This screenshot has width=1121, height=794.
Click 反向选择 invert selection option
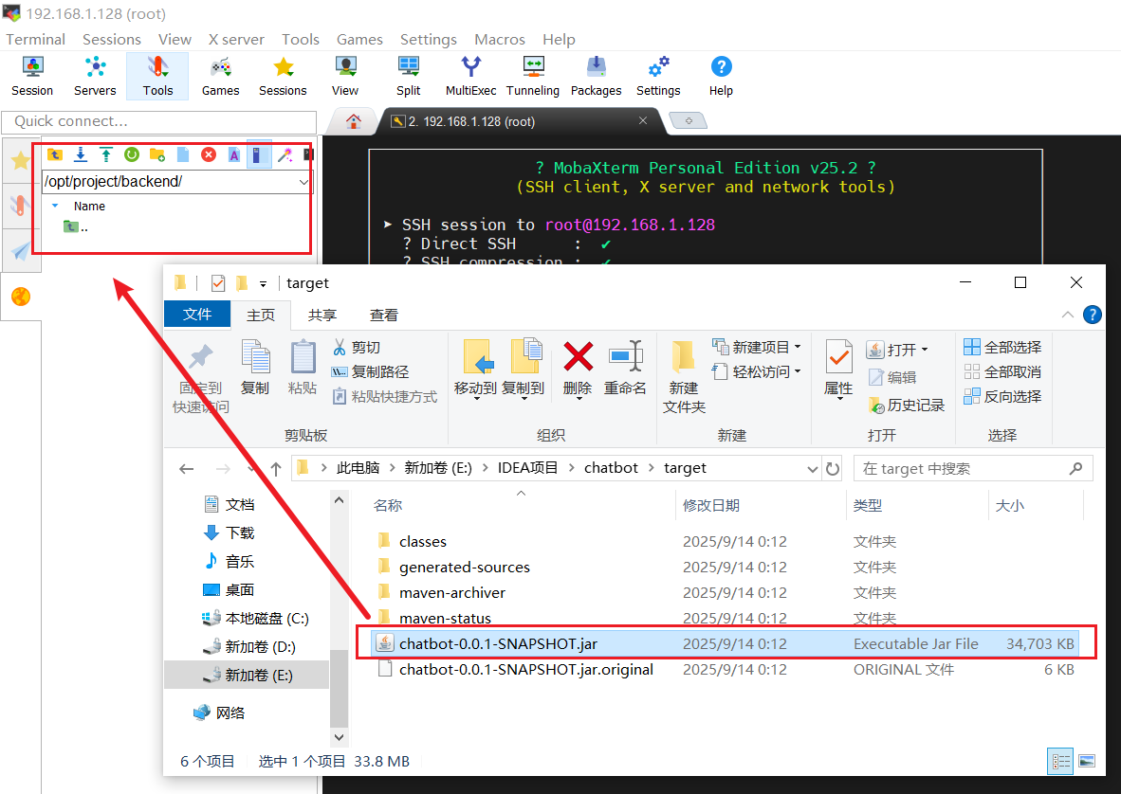point(1002,396)
